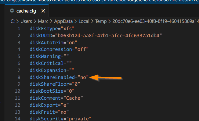199x121 pixels.
Task: Click diskExport="e" line
Action: 49,105
